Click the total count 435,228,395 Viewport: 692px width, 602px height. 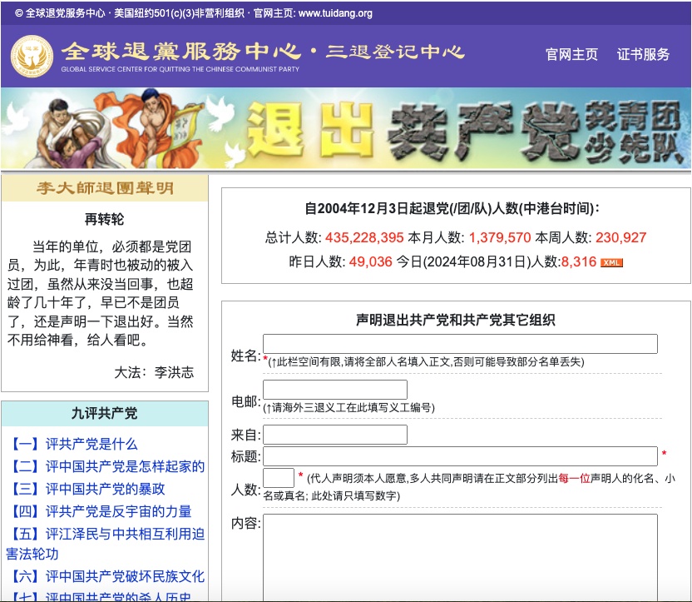click(x=364, y=237)
